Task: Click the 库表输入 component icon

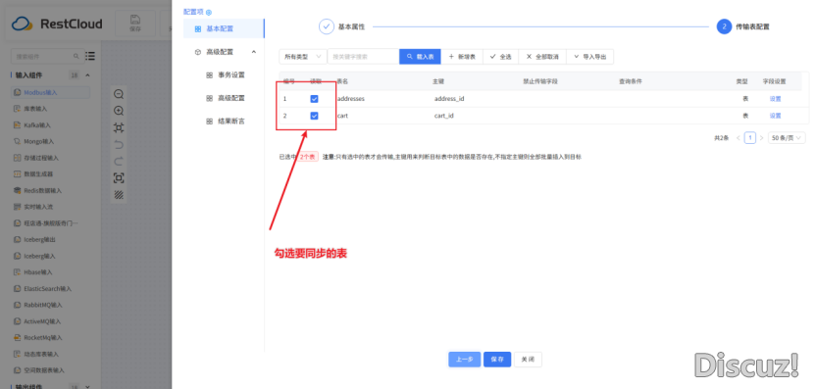Action: (x=17, y=109)
